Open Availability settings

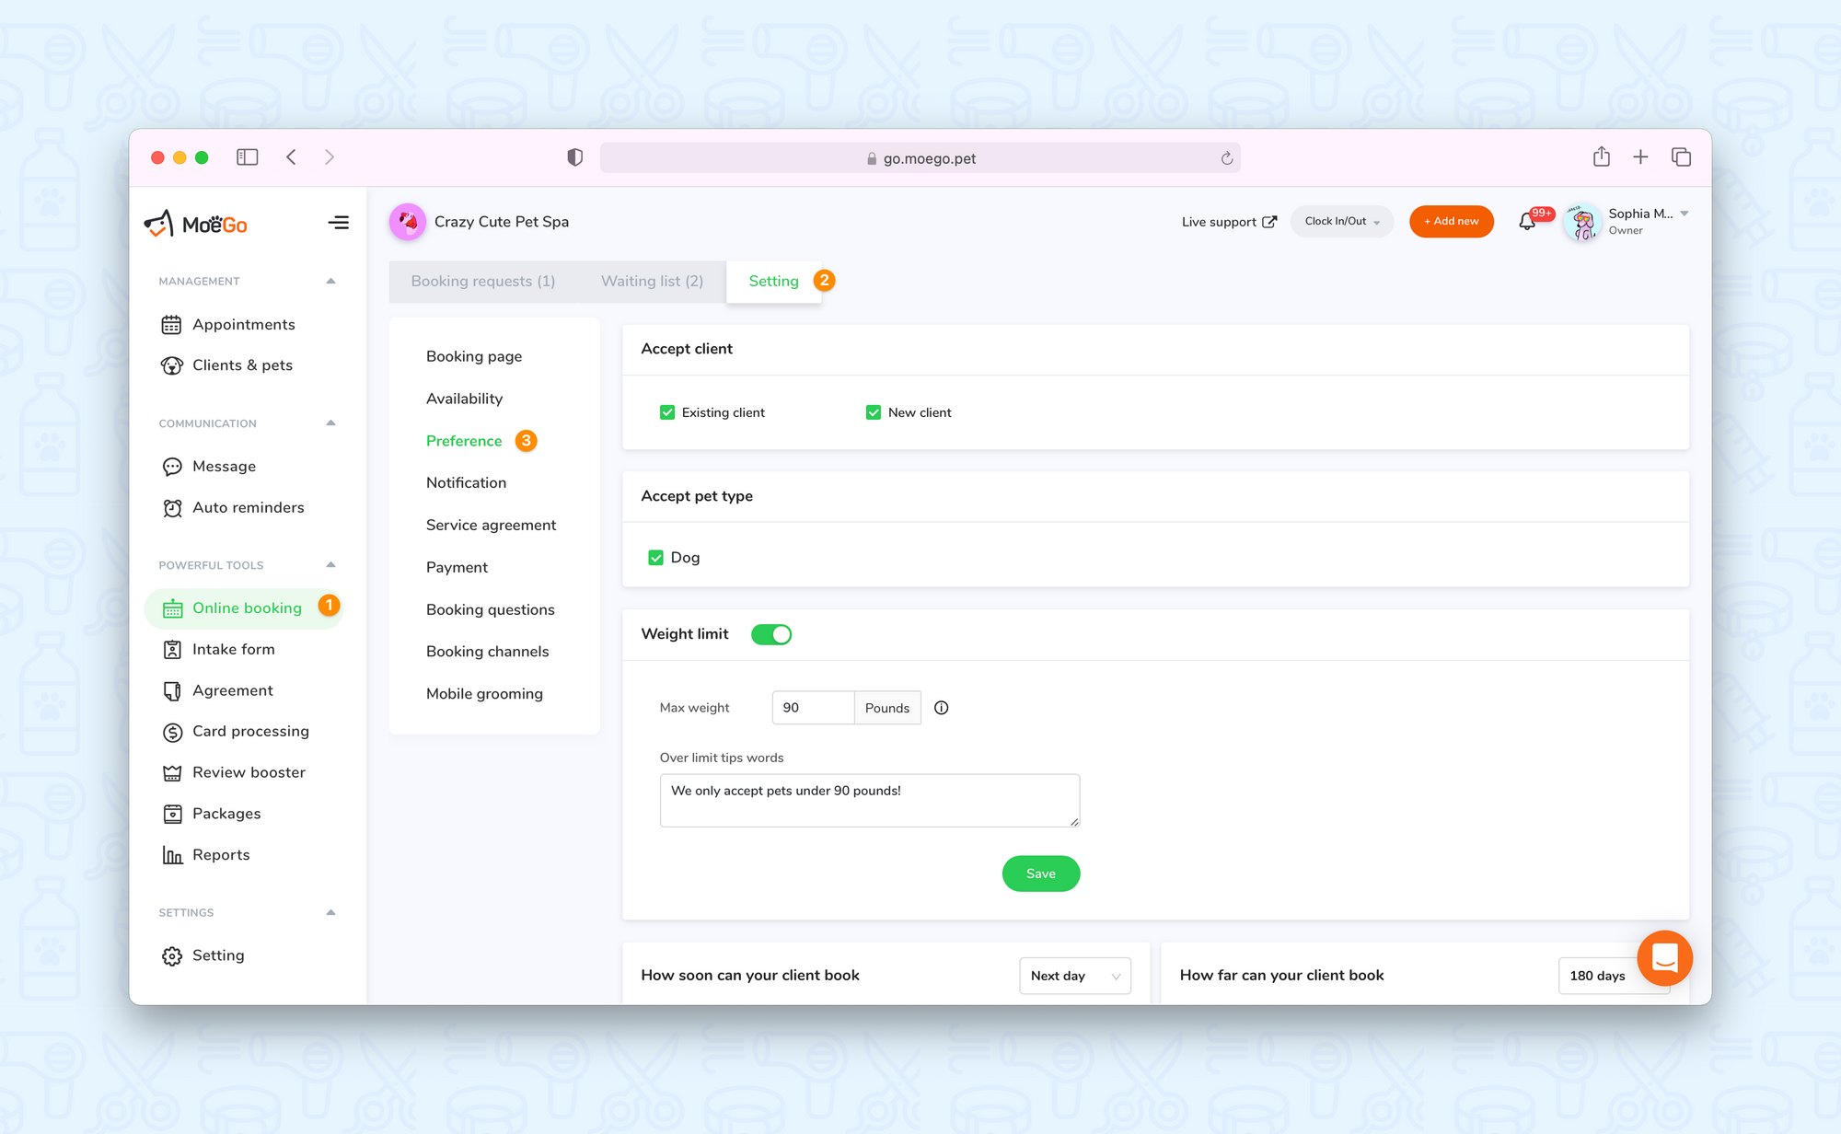click(464, 399)
